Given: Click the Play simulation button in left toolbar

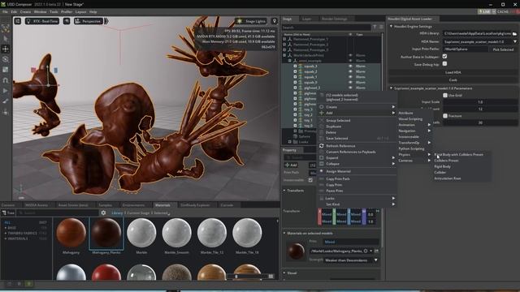Looking at the screenshot, I should [6, 91].
